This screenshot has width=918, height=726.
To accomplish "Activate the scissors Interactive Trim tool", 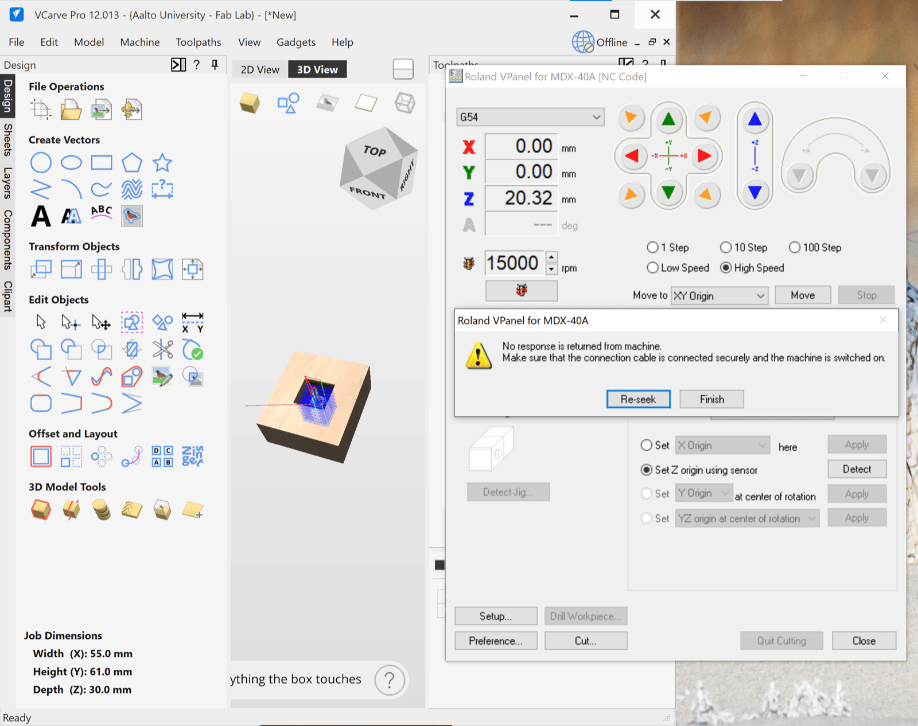I will (162, 349).
